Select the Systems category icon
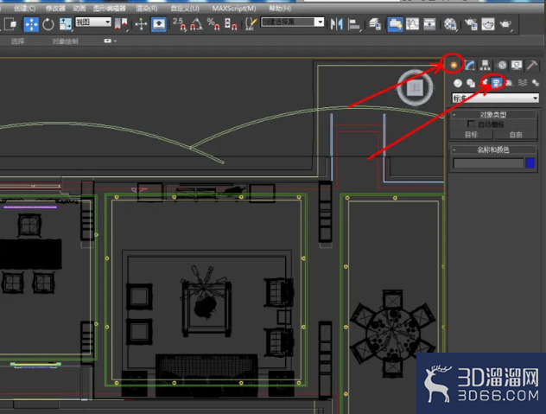546x414 pixels. (x=536, y=83)
